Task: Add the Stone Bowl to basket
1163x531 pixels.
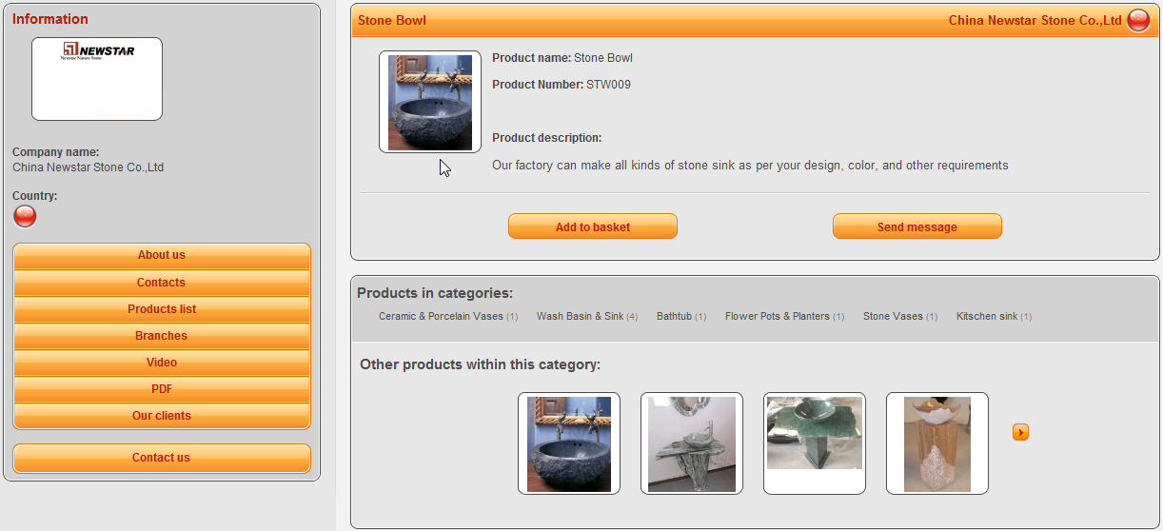Action: tap(593, 226)
